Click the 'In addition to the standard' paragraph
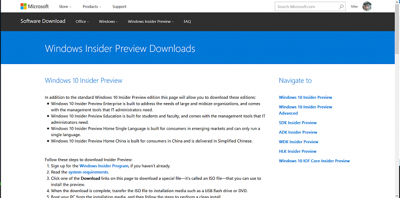400x198 pixels. pos(150,97)
